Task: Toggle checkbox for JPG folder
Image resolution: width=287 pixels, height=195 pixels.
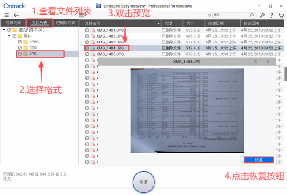Action: point(20,54)
